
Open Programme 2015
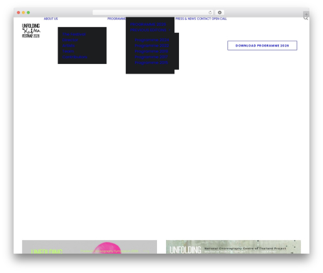(x=151, y=63)
